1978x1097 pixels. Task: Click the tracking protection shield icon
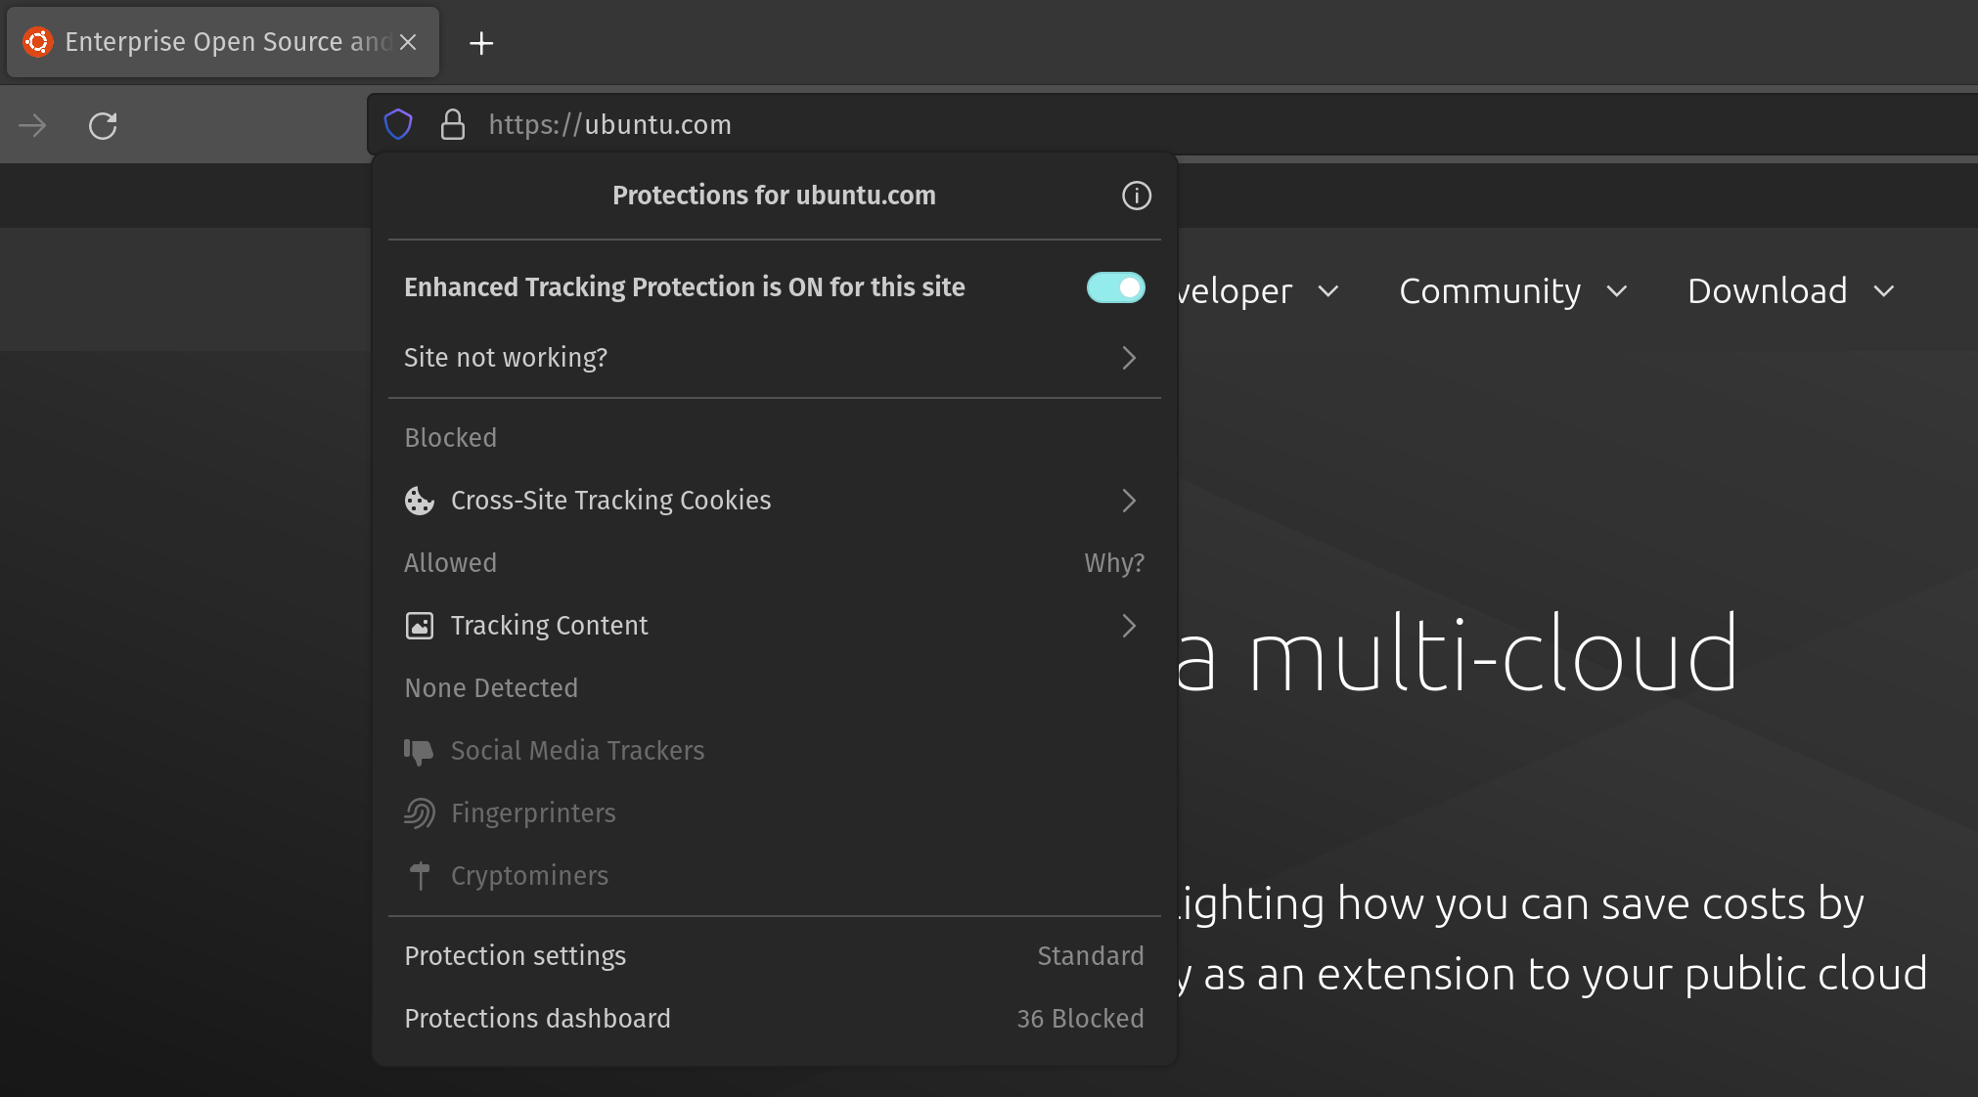tap(398, 125)
